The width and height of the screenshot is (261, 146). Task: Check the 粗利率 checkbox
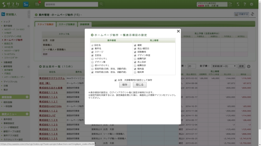(x=135, y=72)
